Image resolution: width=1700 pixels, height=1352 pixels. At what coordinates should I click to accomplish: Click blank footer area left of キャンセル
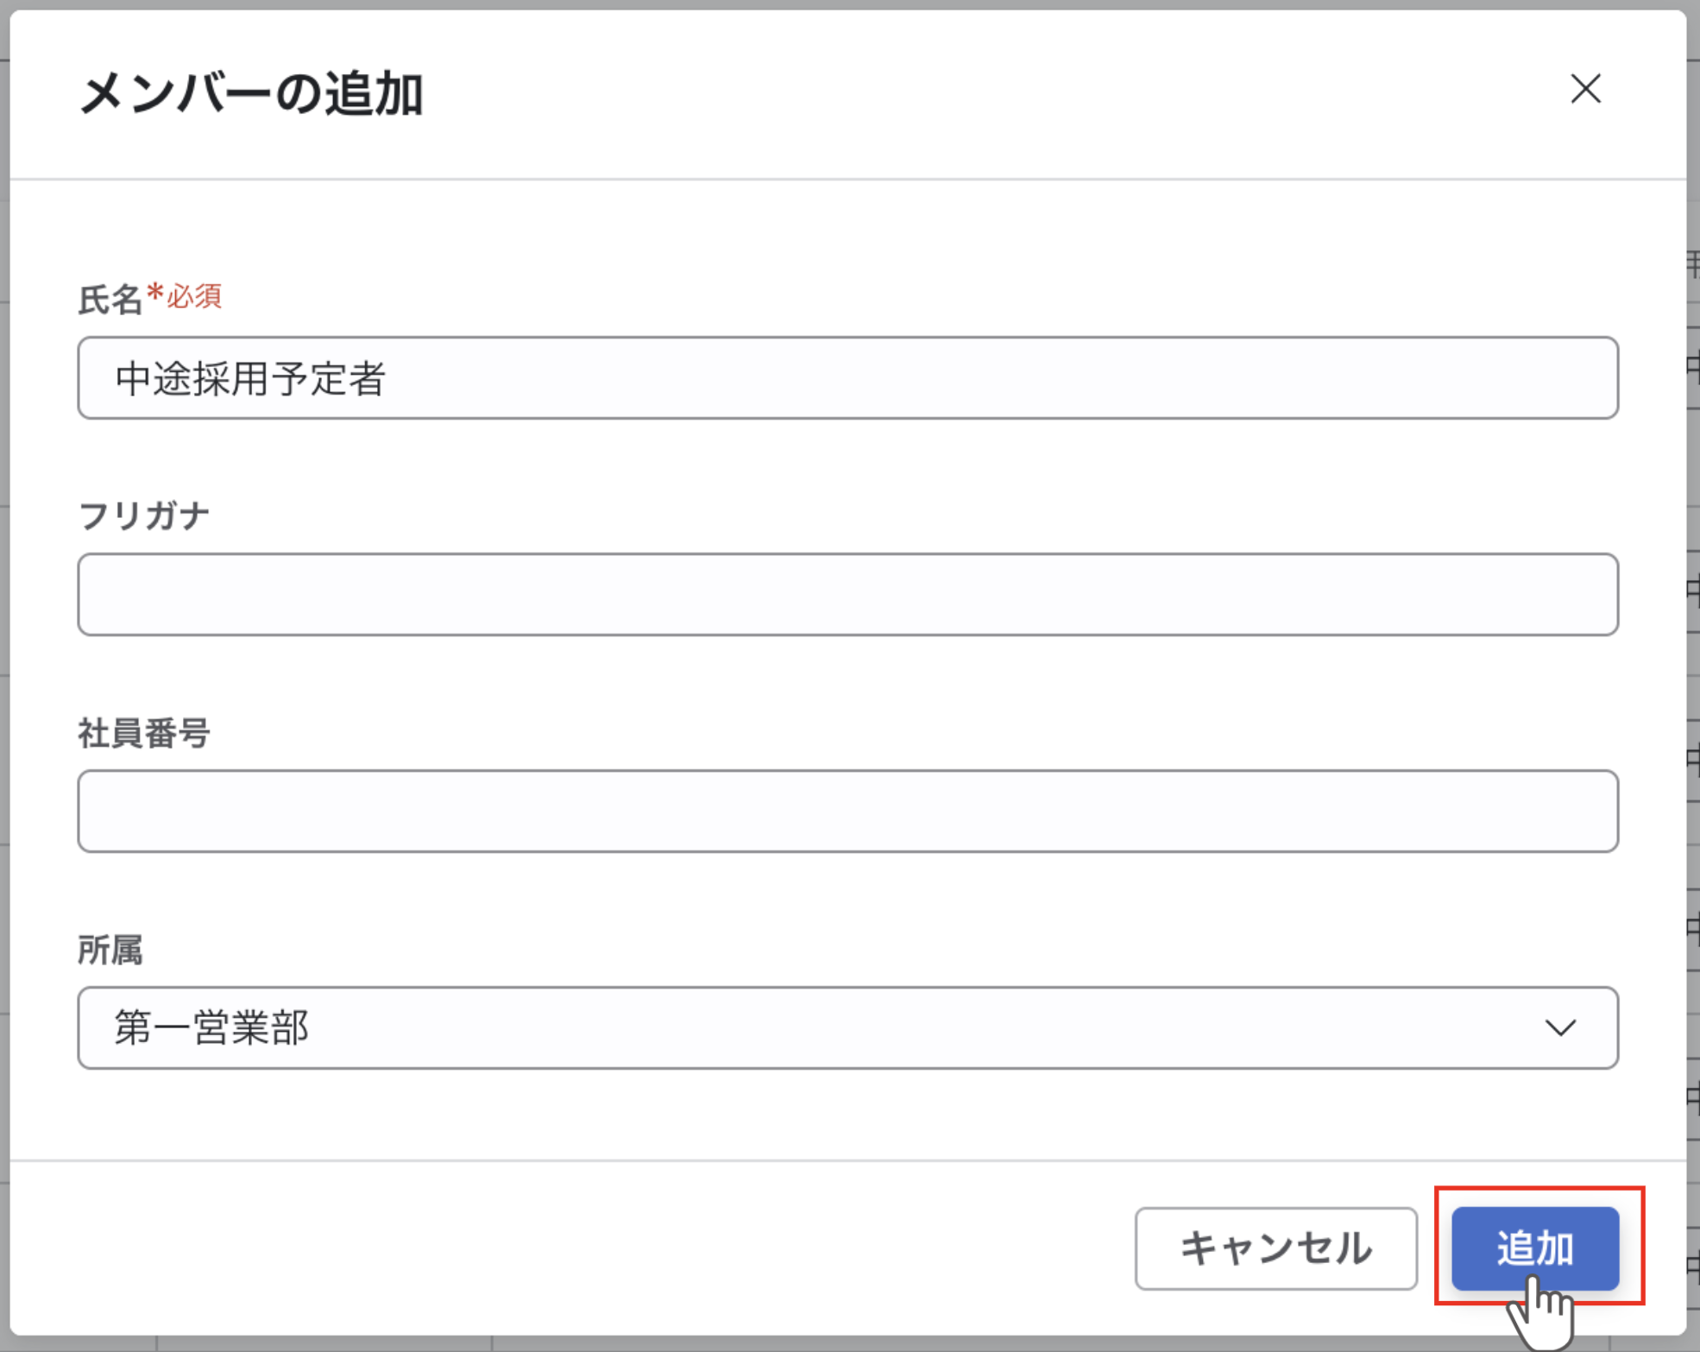tap(561, 1248)
